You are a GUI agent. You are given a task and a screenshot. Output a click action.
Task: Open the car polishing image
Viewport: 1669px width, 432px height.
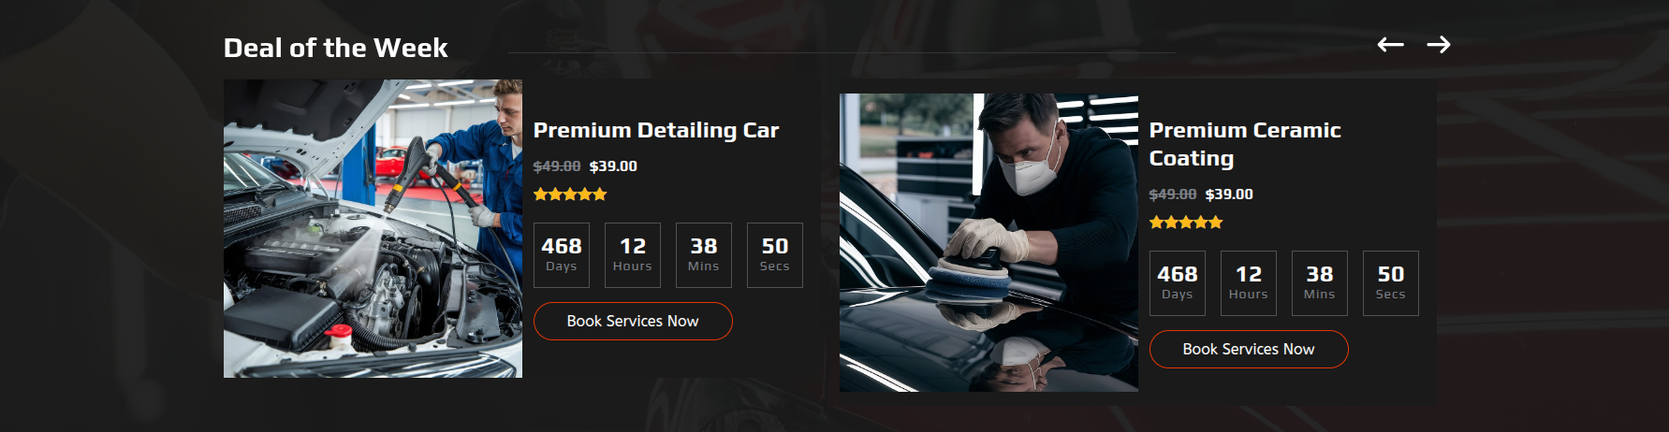(988, 242)
